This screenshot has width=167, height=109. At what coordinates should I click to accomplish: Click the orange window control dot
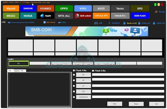coord(159,5)
